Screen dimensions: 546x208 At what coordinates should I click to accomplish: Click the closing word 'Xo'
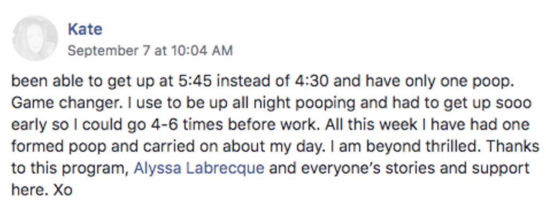62,190
